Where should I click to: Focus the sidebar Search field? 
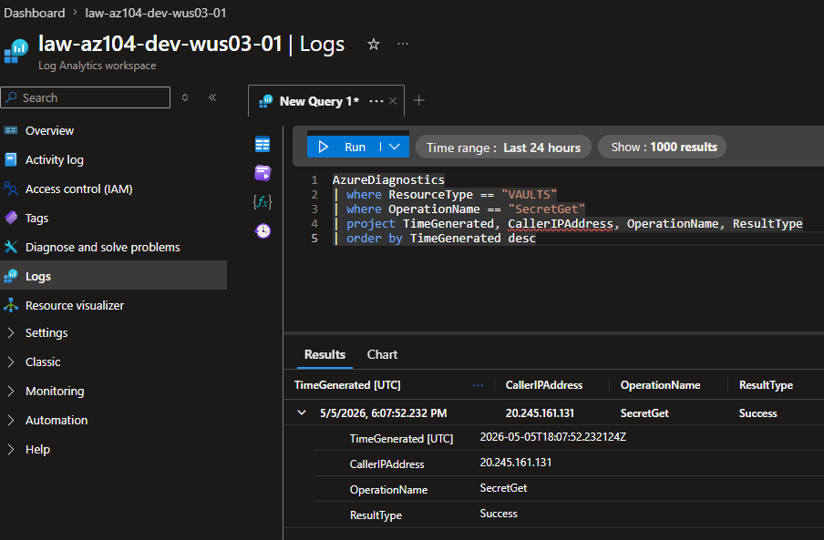[x=86, y=97]
